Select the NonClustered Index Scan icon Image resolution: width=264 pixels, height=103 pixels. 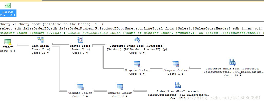178,85
